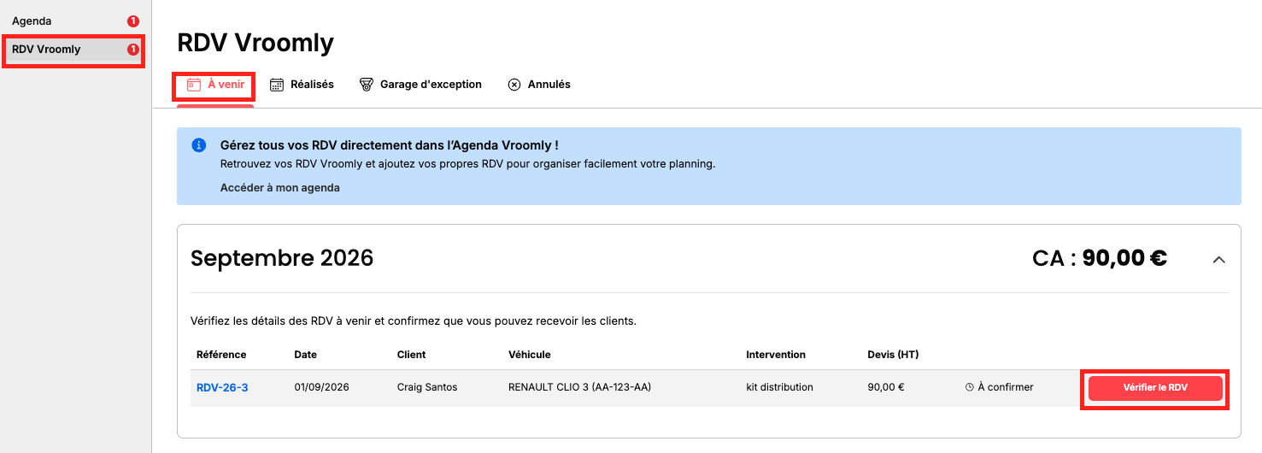Switch to the Réalisés tab
This screenshot has width=1262, height=453.
point(302,85)
